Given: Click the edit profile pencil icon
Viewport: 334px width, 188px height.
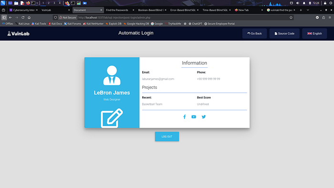Looking at the screenshot, I should [x=112, y=118].
